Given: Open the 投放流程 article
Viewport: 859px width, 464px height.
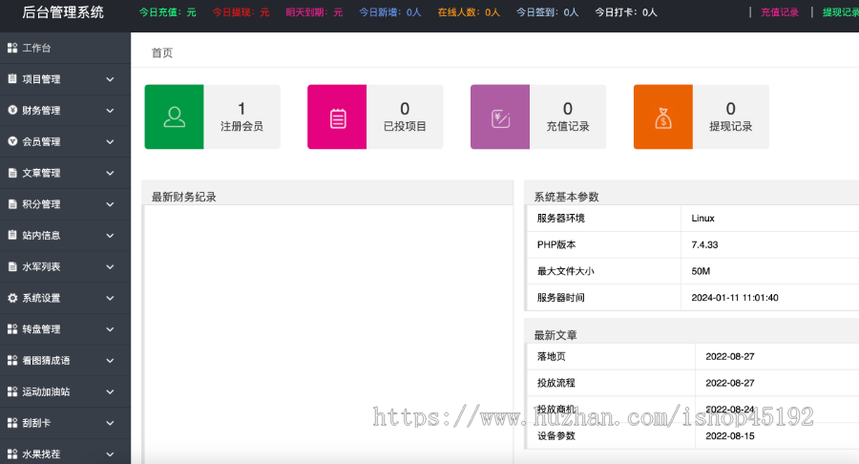Looking at the screenshot, I should point(556,383).
